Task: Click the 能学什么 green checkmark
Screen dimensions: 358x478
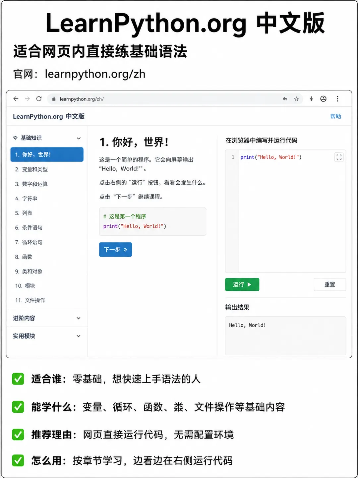Action: click(x=18, y=407)
